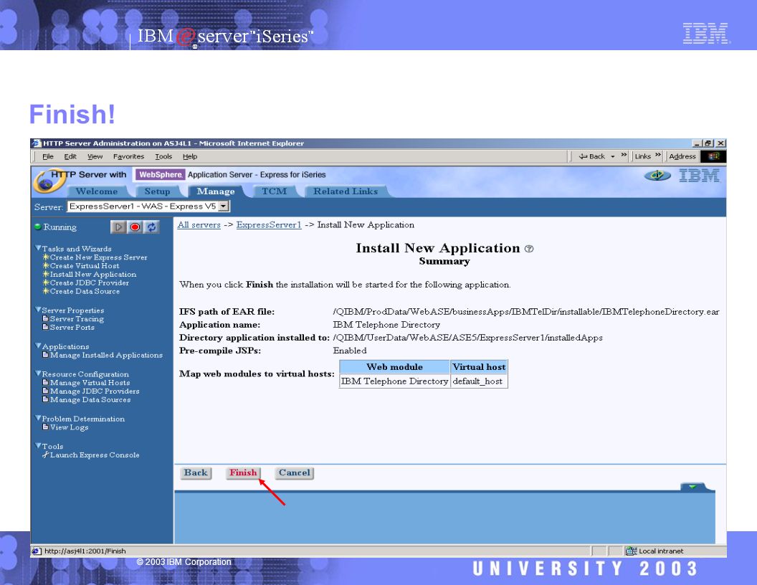Click the page icon beside Server Tracing

pyautogui.click(x=45, y=318)
